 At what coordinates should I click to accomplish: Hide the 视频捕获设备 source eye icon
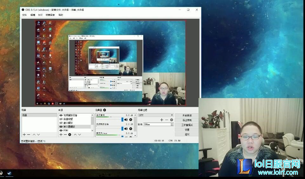[61, 115]
